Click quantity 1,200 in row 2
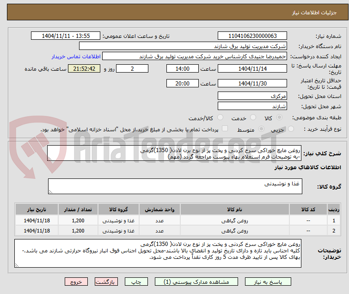This screenshot has width=349, height=294. 78,231
